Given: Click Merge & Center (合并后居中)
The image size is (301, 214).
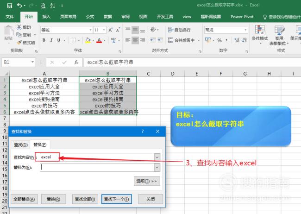Looking at the screenshot, I should 181,40.
